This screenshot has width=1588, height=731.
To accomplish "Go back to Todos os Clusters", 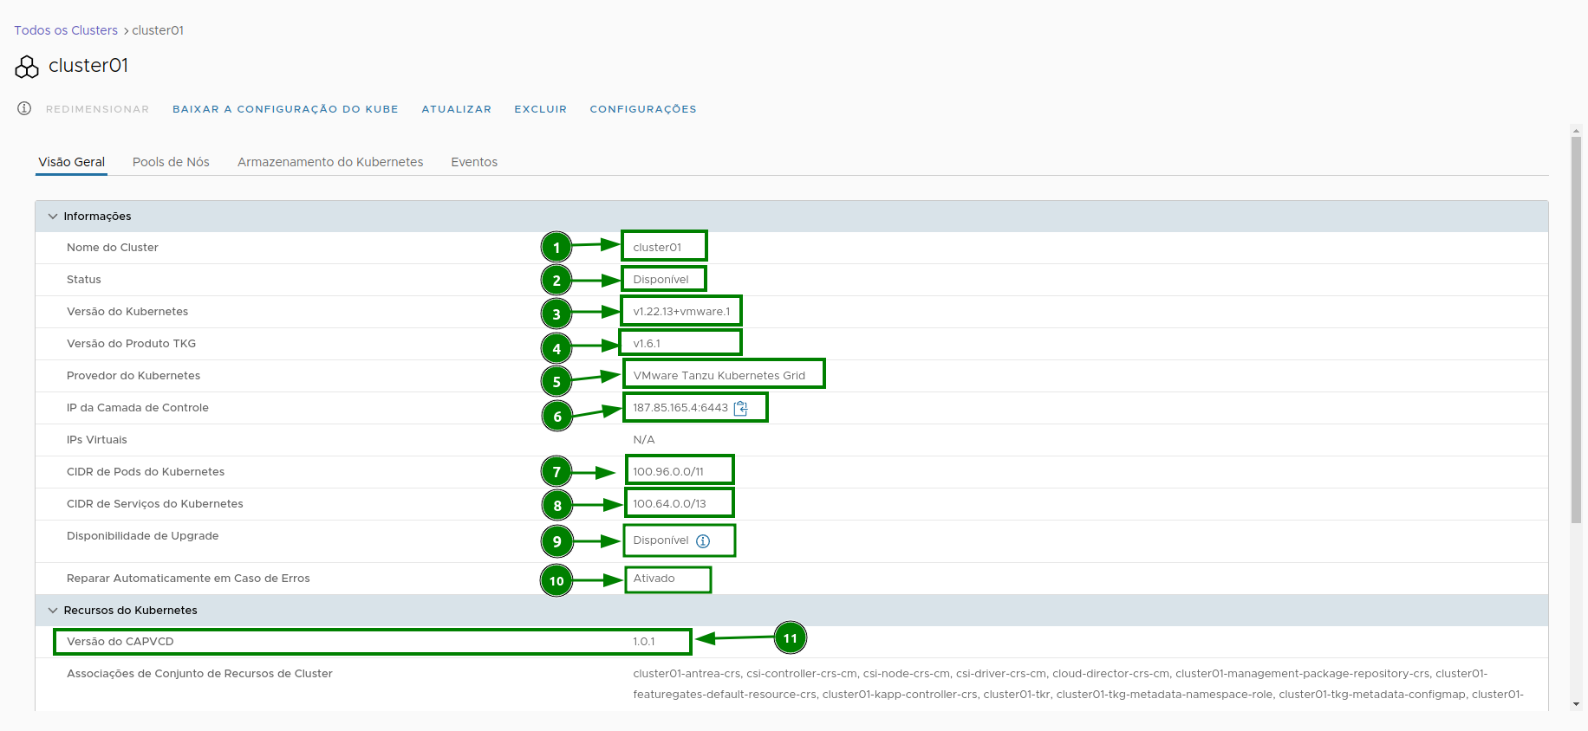I will pyautogui.click(x=66, y=30).
